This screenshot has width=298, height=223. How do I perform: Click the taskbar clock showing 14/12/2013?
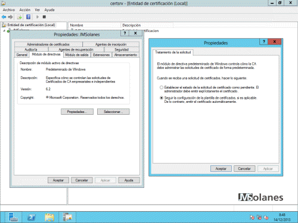click(x=282, y=218)
